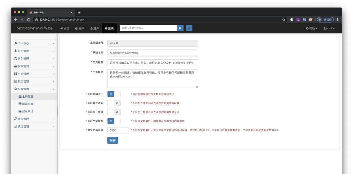Click the search magnifier button
This screenshot has width=353, height=174.
click(180, 28)
